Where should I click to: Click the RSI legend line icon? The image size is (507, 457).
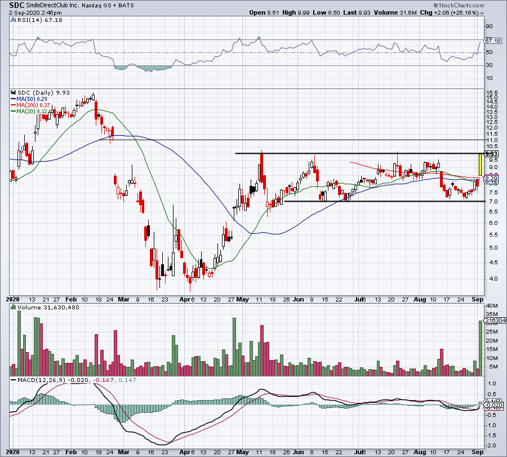pyautogui.click(x=13, y=20)
